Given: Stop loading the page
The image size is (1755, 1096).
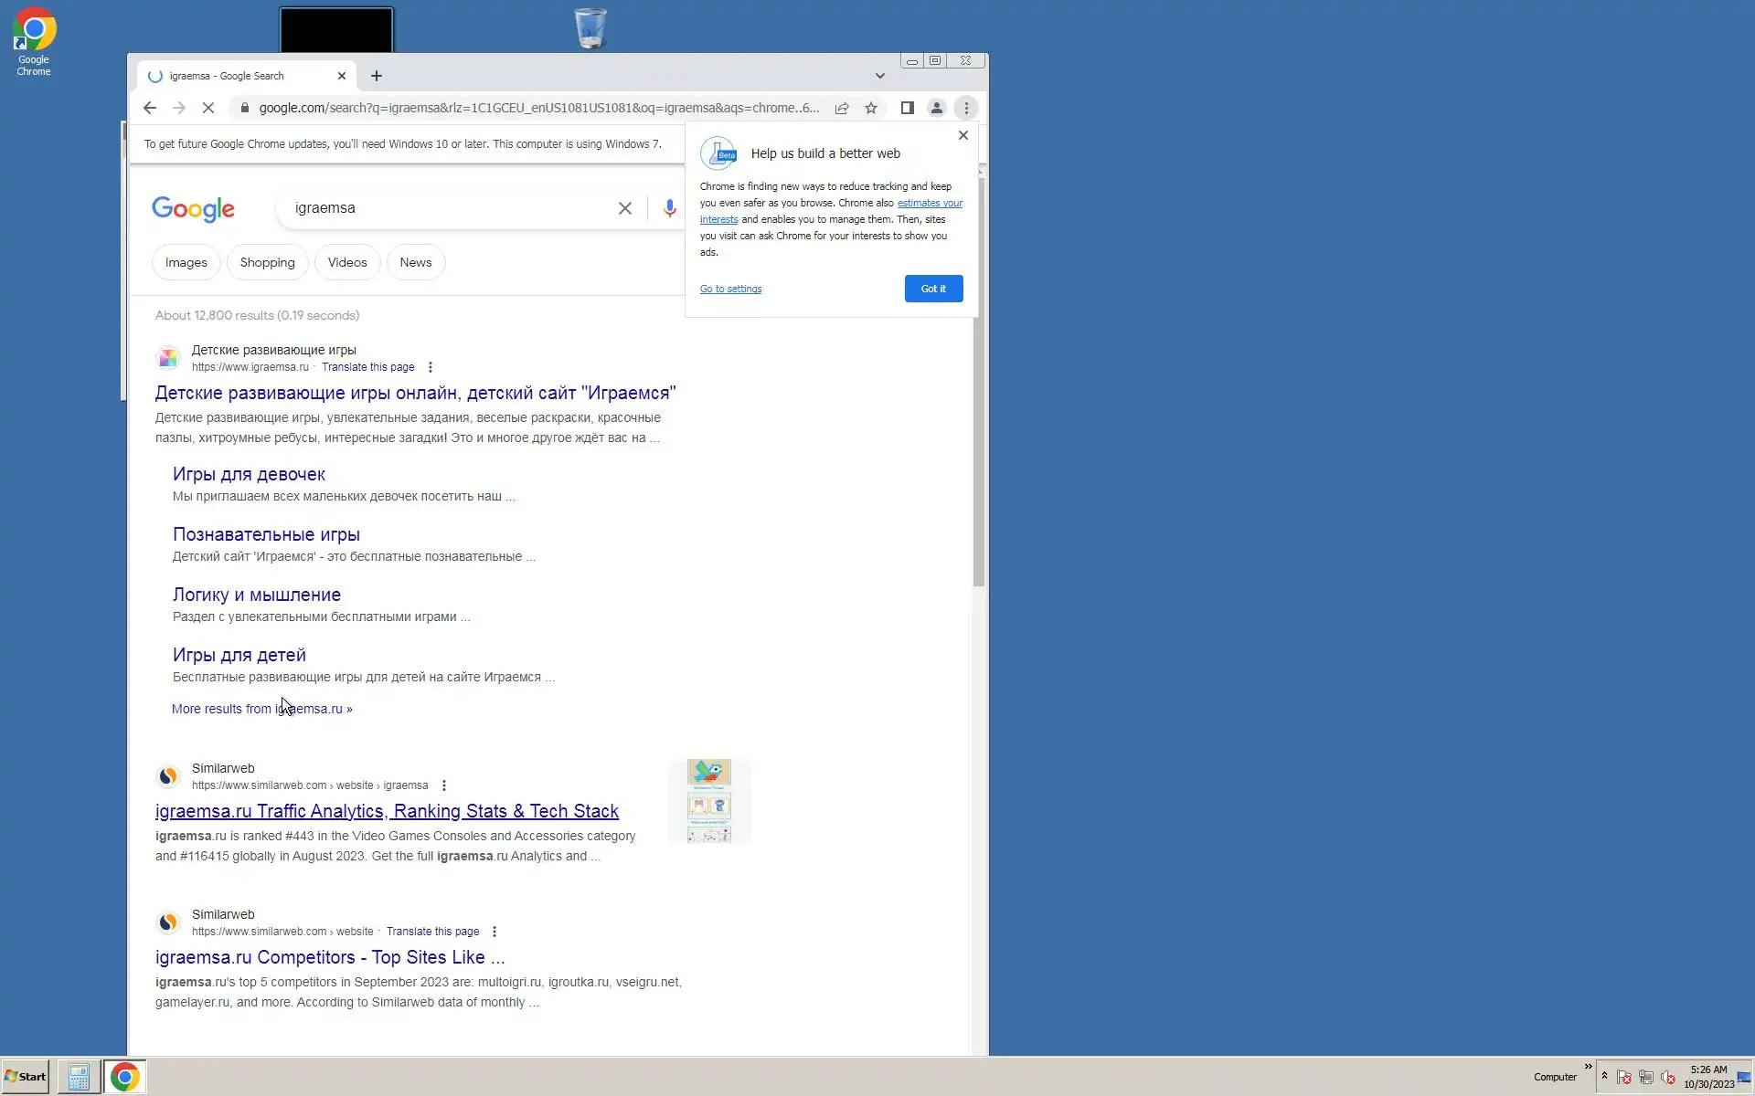Looking at the screenshot, I should pos(208,108).
